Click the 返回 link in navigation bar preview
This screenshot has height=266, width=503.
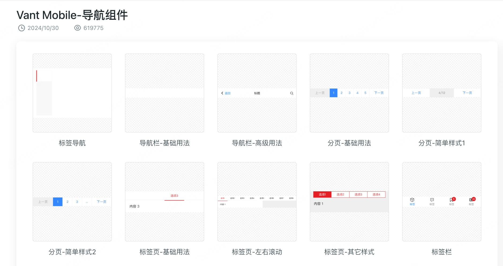point(228,93)
